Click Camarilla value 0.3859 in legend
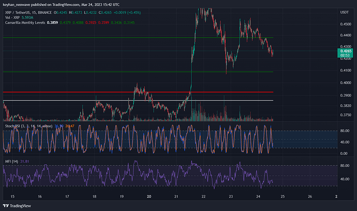This screenshot has height=211, width=357. 52,22
